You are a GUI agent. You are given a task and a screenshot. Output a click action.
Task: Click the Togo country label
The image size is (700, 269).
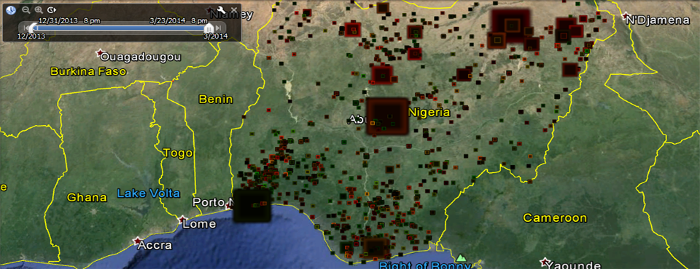click(178, 153)
